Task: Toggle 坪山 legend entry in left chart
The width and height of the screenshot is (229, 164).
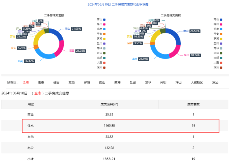Action: [x=102, y=53]
